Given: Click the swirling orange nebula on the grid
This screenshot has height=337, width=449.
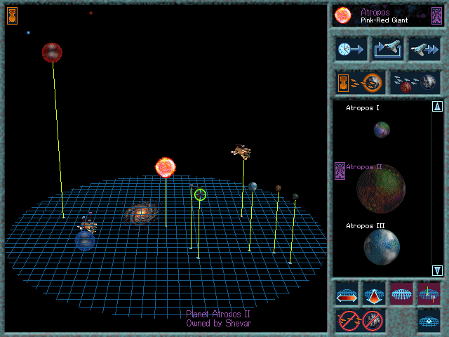Looking at the screenshot, I should [x=141, y=213].
